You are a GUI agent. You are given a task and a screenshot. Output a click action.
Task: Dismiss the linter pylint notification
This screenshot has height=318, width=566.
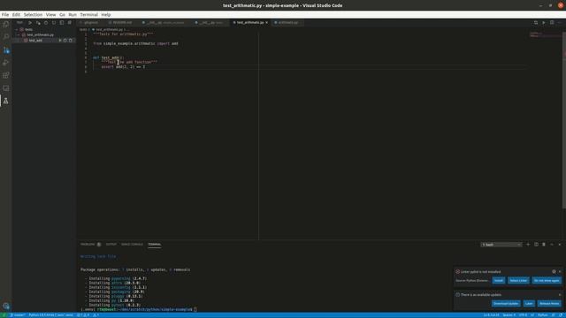[x=560, y=271]
